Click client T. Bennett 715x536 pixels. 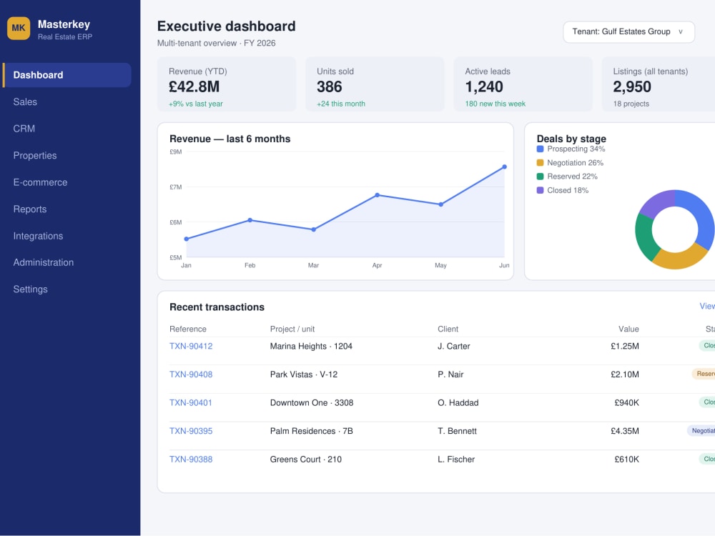click(x=458, y=431)
